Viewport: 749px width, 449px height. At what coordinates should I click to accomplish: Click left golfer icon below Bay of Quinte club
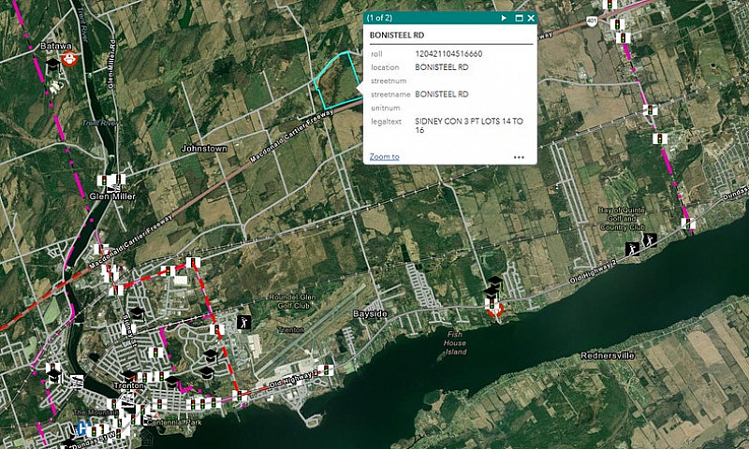tap(633, 249)
